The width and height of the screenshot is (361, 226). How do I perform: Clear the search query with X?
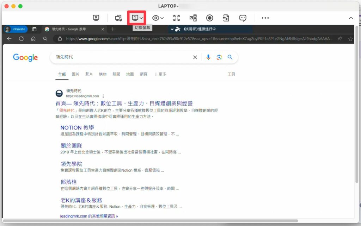[x=195, y=57]
